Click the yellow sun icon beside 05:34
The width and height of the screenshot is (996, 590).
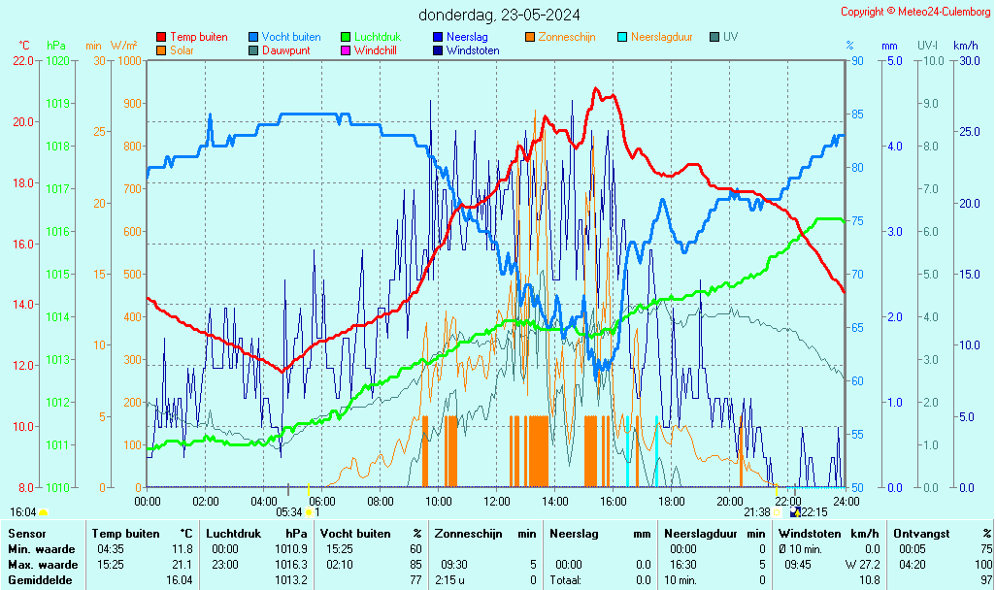309,512
